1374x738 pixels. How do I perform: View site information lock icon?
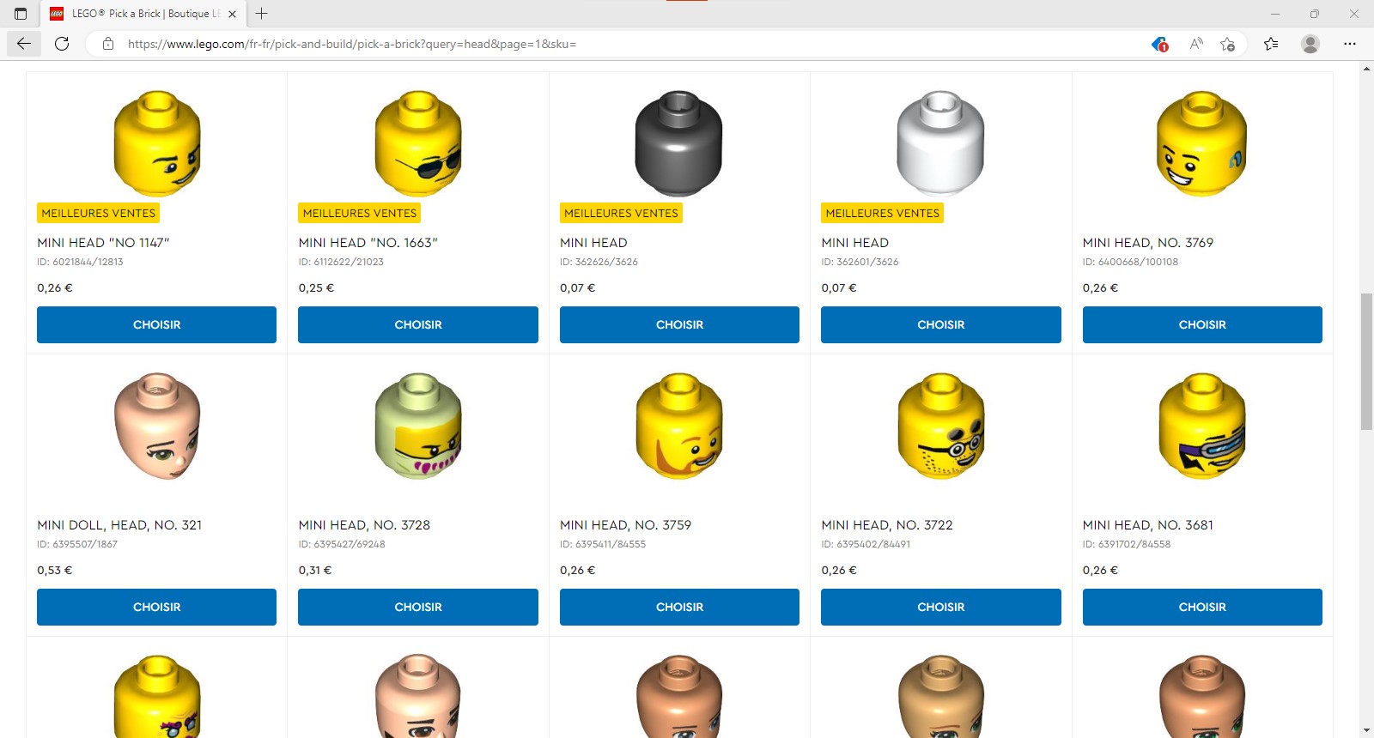[x=108, y=44]
